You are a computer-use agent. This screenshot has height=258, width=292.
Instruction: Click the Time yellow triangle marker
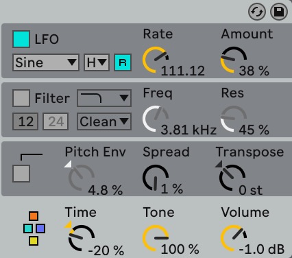click(x=69, y=224)
